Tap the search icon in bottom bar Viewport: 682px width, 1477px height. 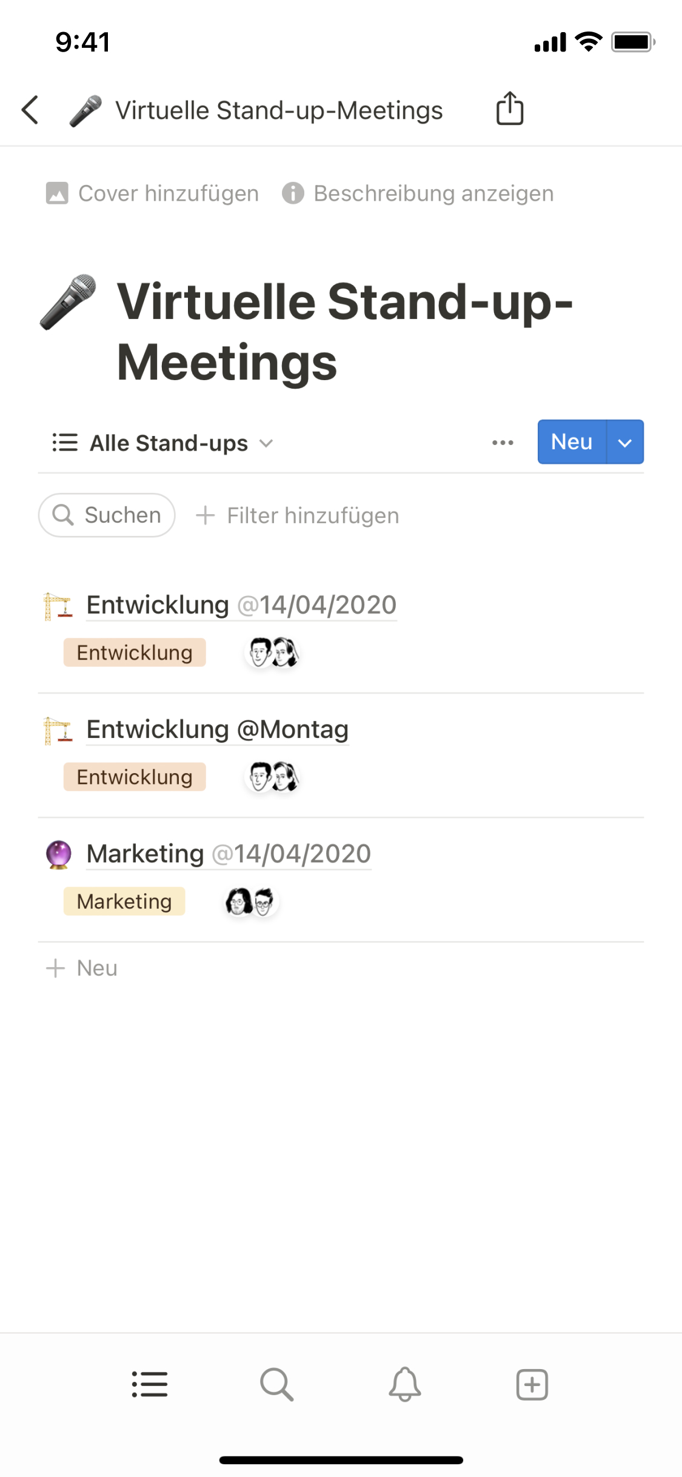click(277, 1384)
